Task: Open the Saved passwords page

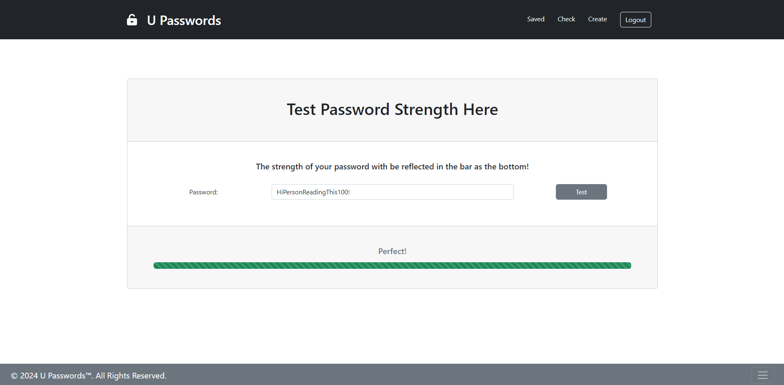Action: coord(535,19)
